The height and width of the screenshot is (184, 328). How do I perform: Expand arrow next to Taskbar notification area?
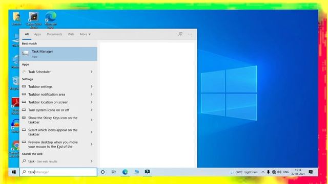pyautogui.click(x=91, y=94)
